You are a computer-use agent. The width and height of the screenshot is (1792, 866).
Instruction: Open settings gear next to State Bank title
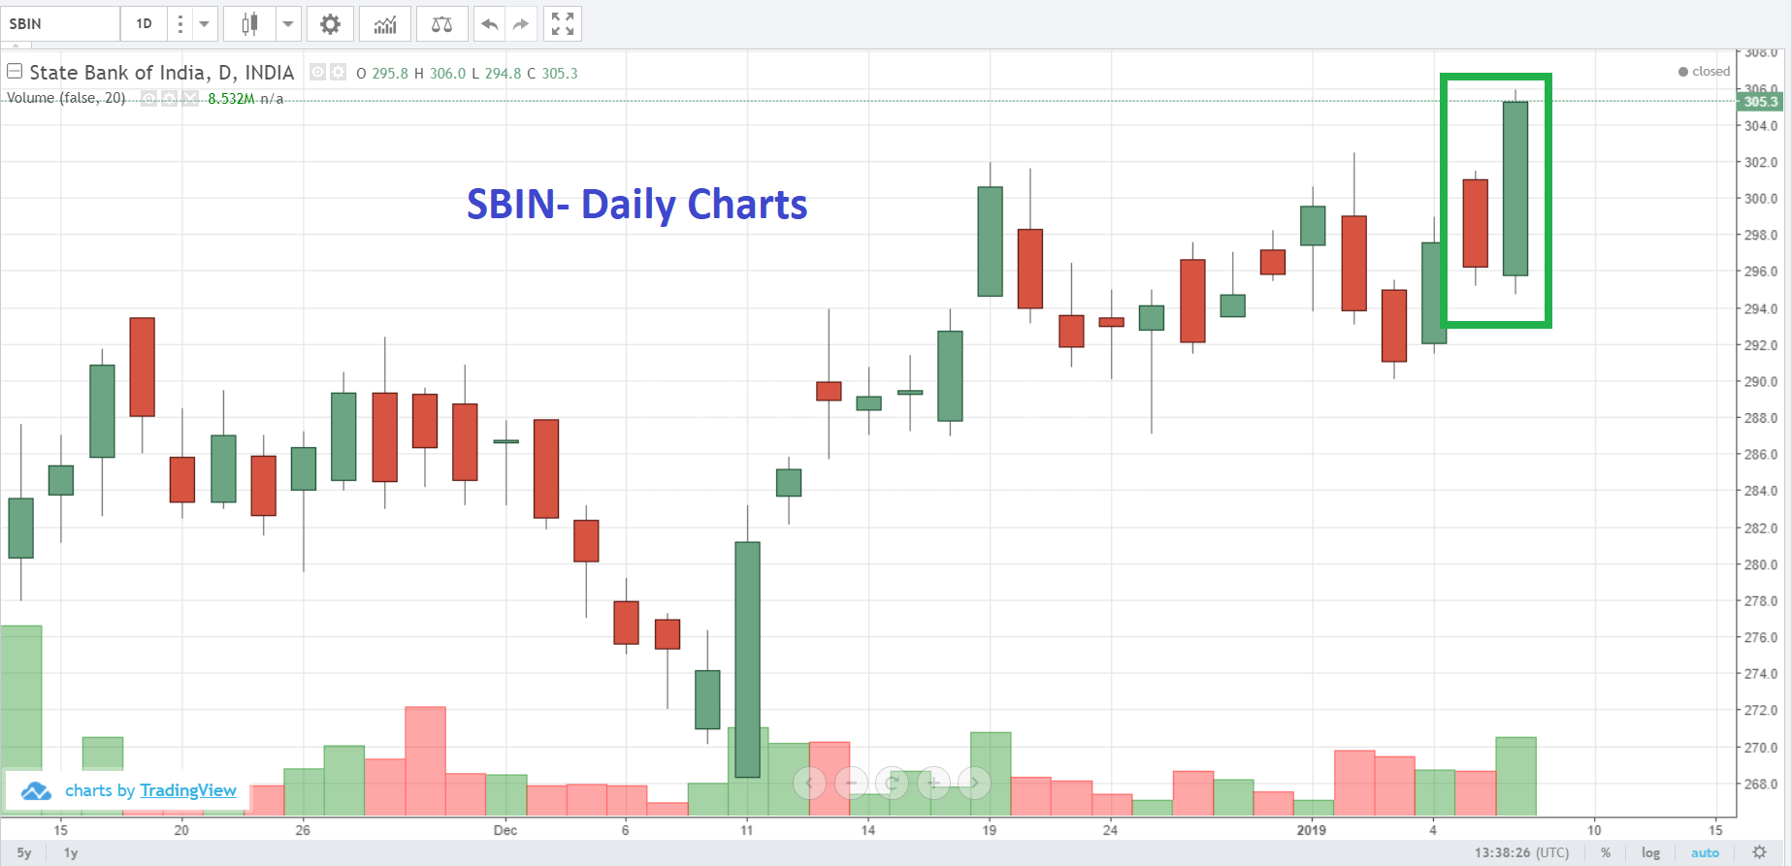pos(338,72)
